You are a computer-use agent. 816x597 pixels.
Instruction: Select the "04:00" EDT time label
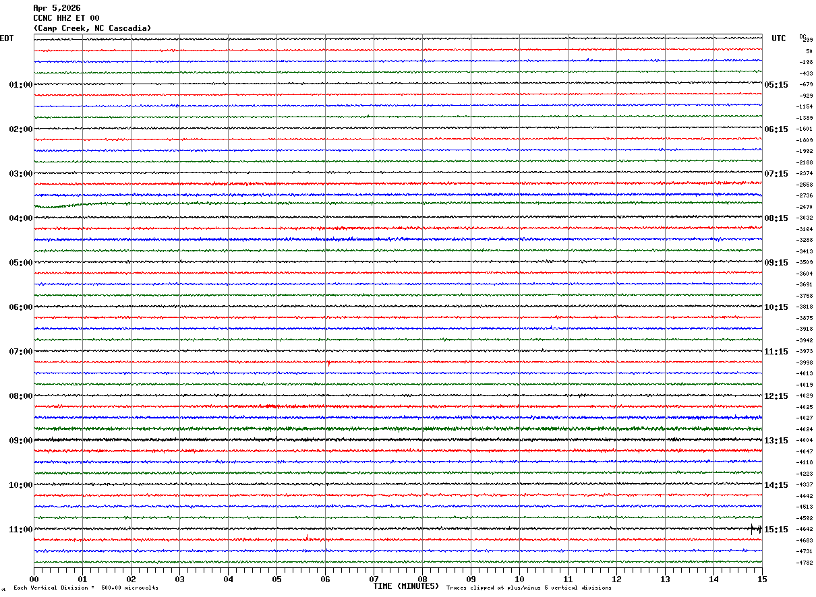[x=21, y=218]
